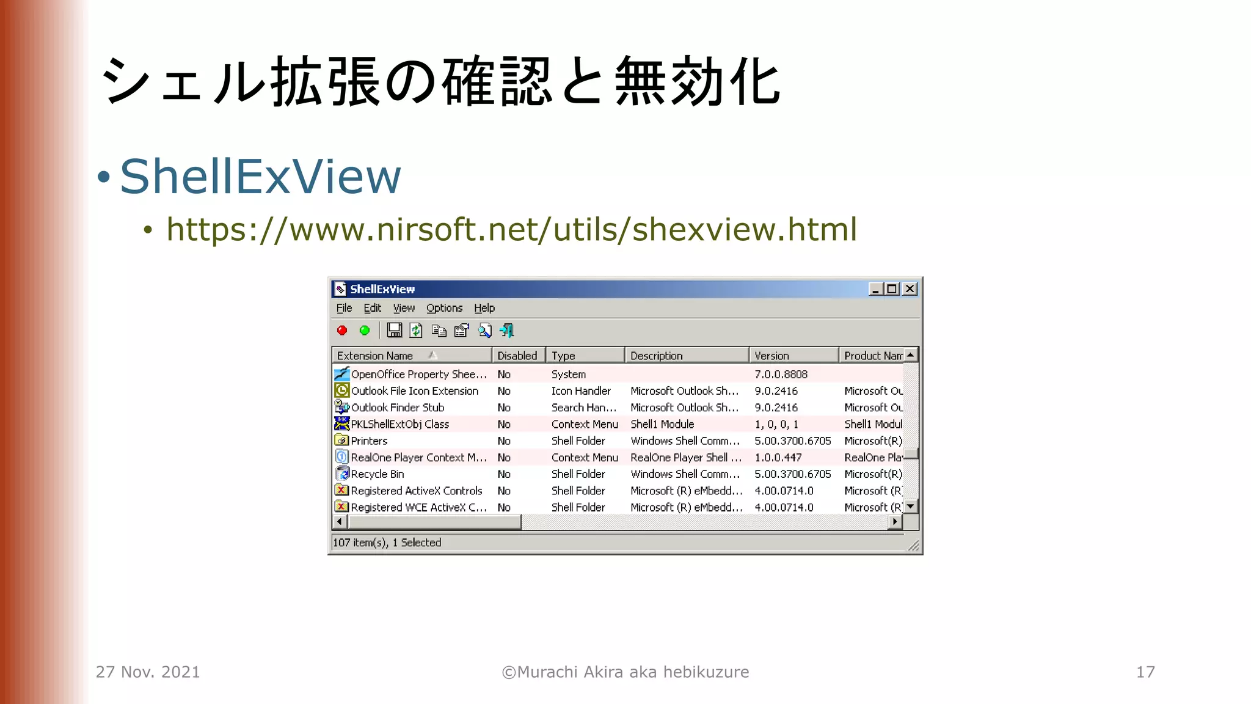Image resolution: width=1251 pixels, height=704 pixels.
Task: Click the red Disable Selected Items icon
Action: pyautogui.click(x=342, y=331)
